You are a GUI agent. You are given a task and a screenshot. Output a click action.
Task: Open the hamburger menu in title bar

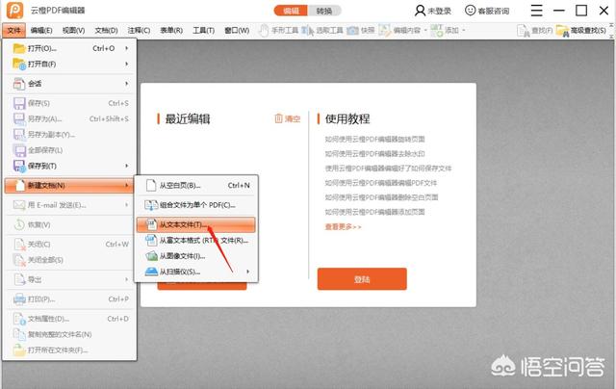pyautogui.click(x=536, y=11)
